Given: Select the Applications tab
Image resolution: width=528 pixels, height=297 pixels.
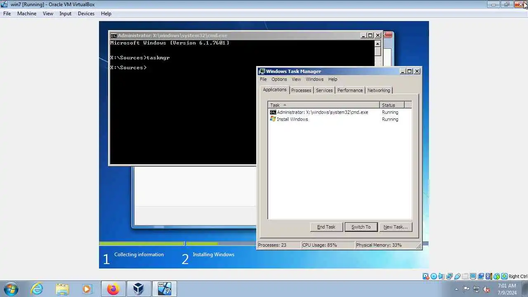Looking at the screenshot, I should (x=275, y=90).
